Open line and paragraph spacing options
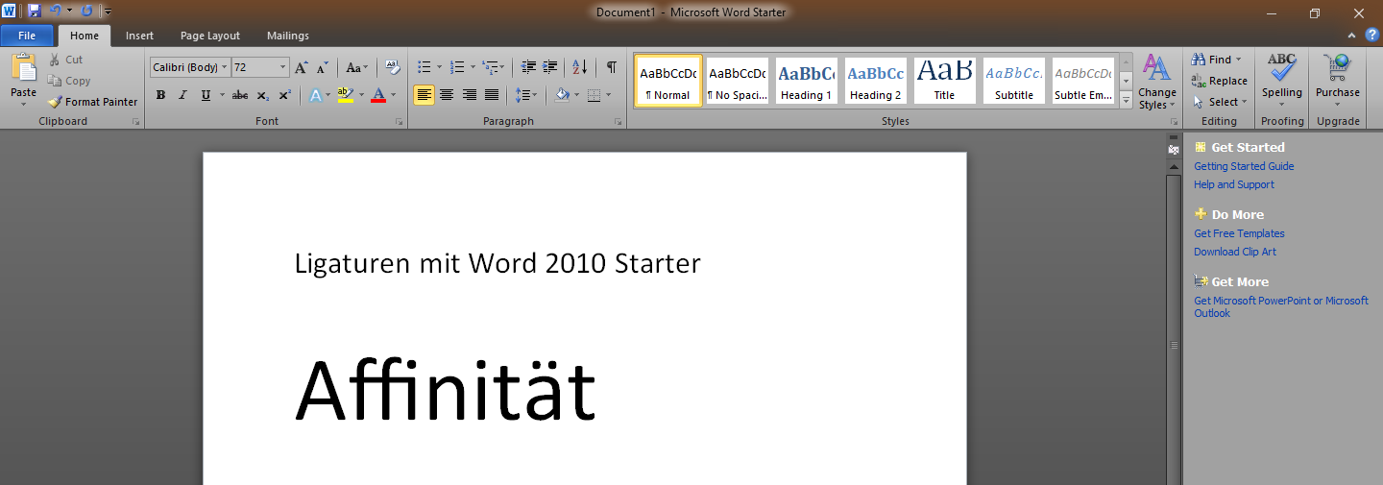 coord(525,95)
